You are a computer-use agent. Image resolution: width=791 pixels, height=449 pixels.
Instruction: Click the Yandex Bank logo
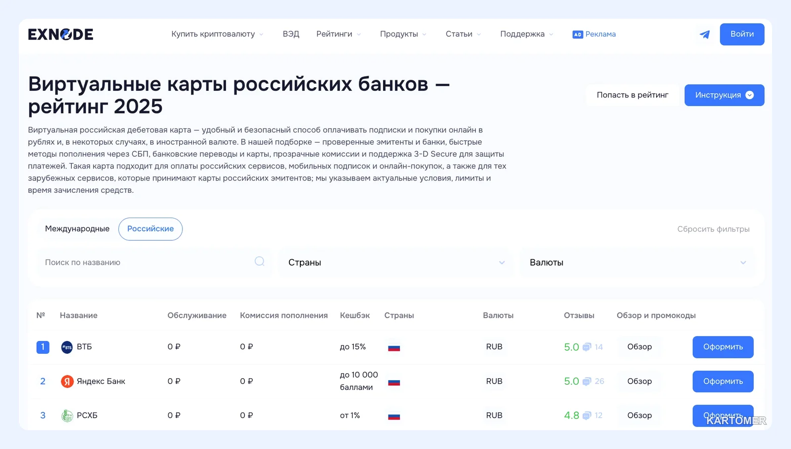point(67,381)
